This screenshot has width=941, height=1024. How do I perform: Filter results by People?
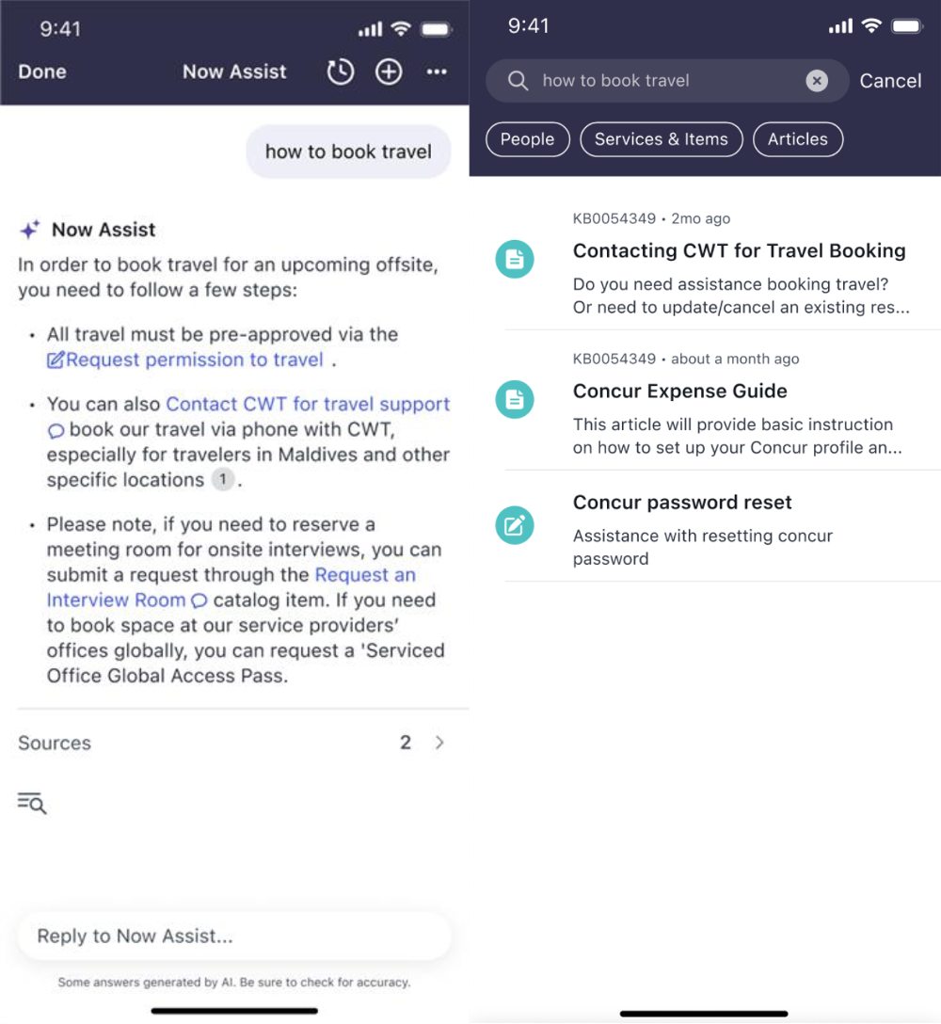tap(528, 139)
